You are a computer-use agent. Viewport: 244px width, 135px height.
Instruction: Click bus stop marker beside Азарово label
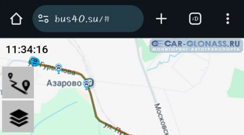pos(86,85)
